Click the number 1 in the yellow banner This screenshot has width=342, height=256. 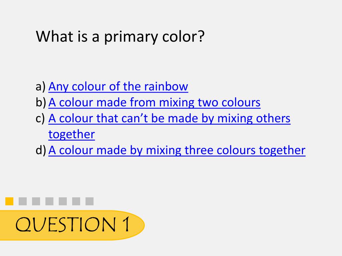pos(126,224)
